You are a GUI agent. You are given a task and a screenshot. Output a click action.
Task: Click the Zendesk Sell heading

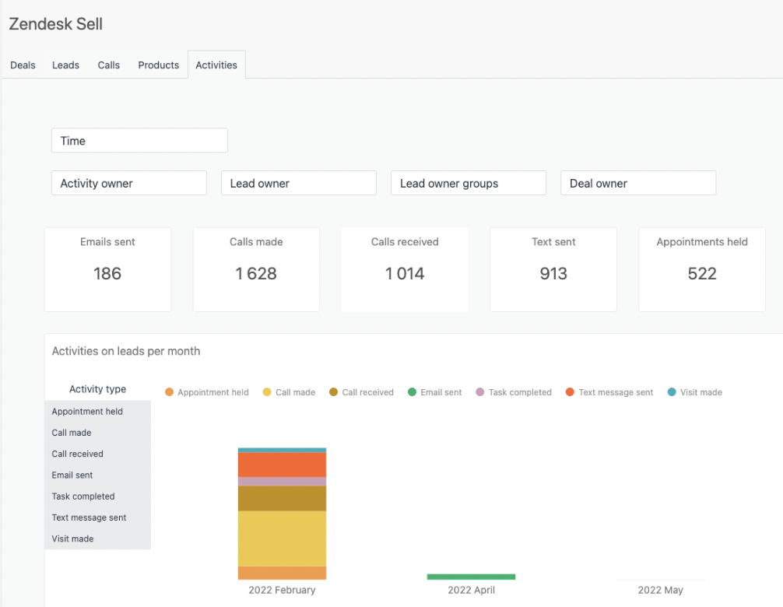(x=55, y=24)
